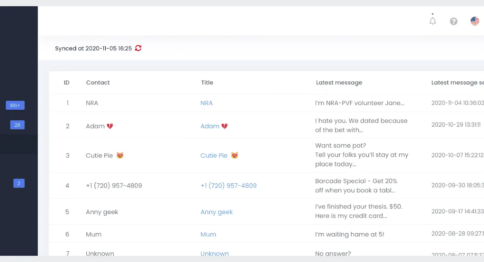The height and width of the screenshot is (262, 484).
Task: Sort by the ID column header
Action: (x=67, y=83)
